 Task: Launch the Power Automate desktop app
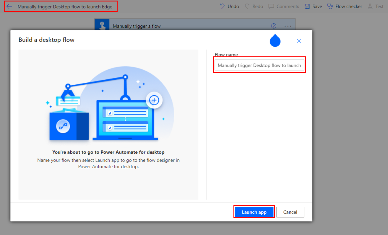pos(254,212)
